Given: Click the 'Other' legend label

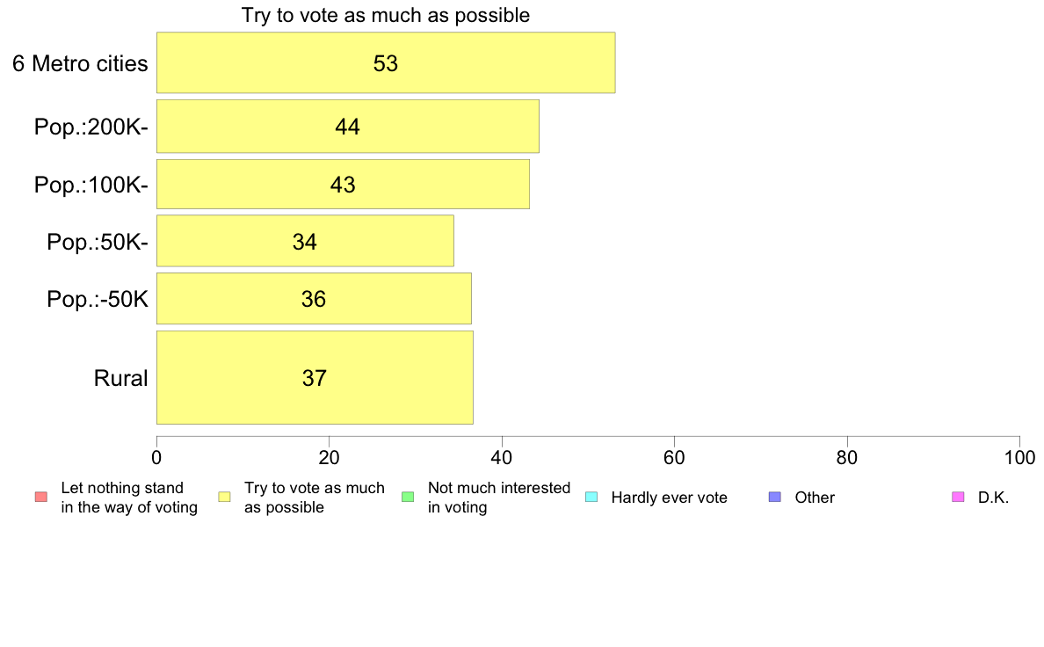Looking at the screenshot, I should (x=815, y=498).
